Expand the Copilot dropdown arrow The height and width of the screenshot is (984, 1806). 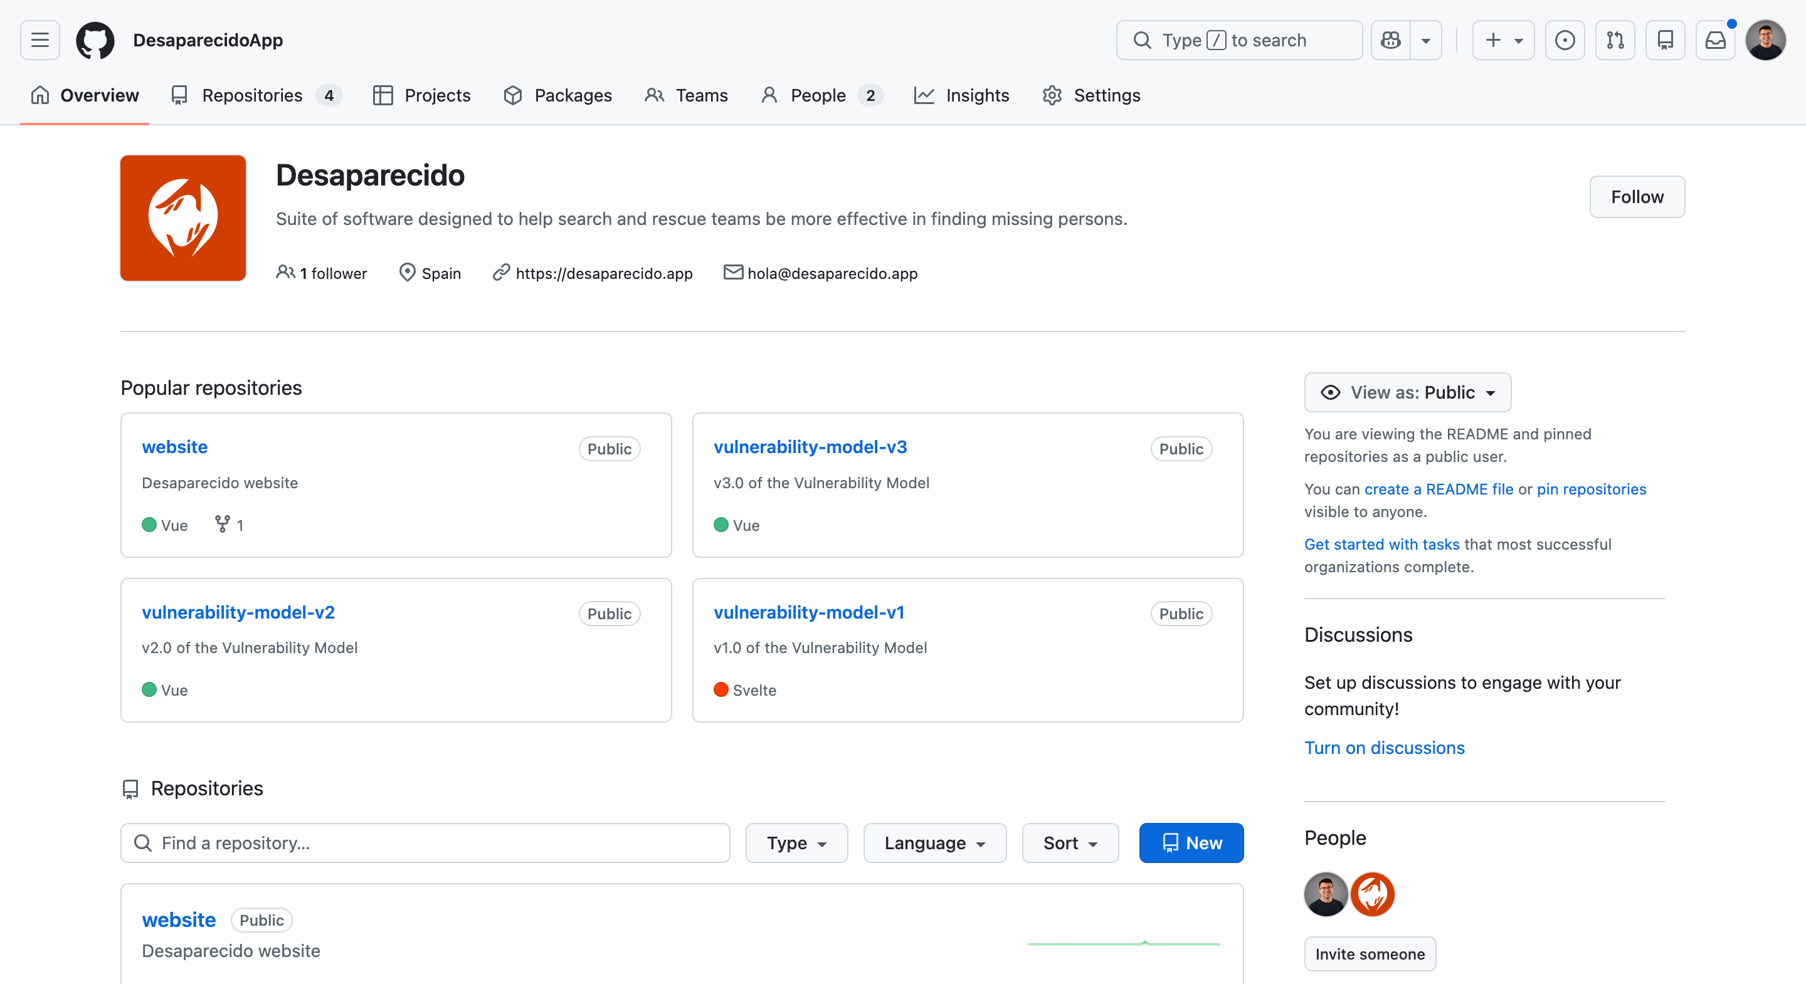tap(1426, 40)
